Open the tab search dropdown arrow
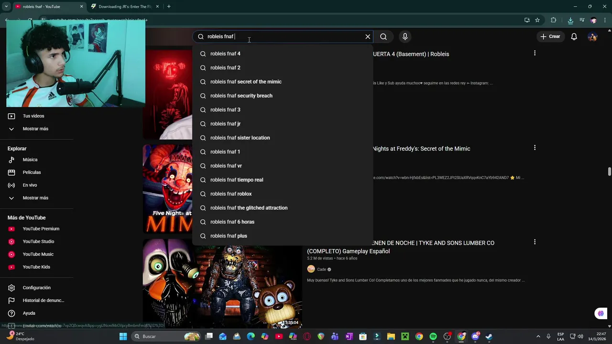Screen dimensions: 612x344 pyautogui.click(x=6, y=7)
